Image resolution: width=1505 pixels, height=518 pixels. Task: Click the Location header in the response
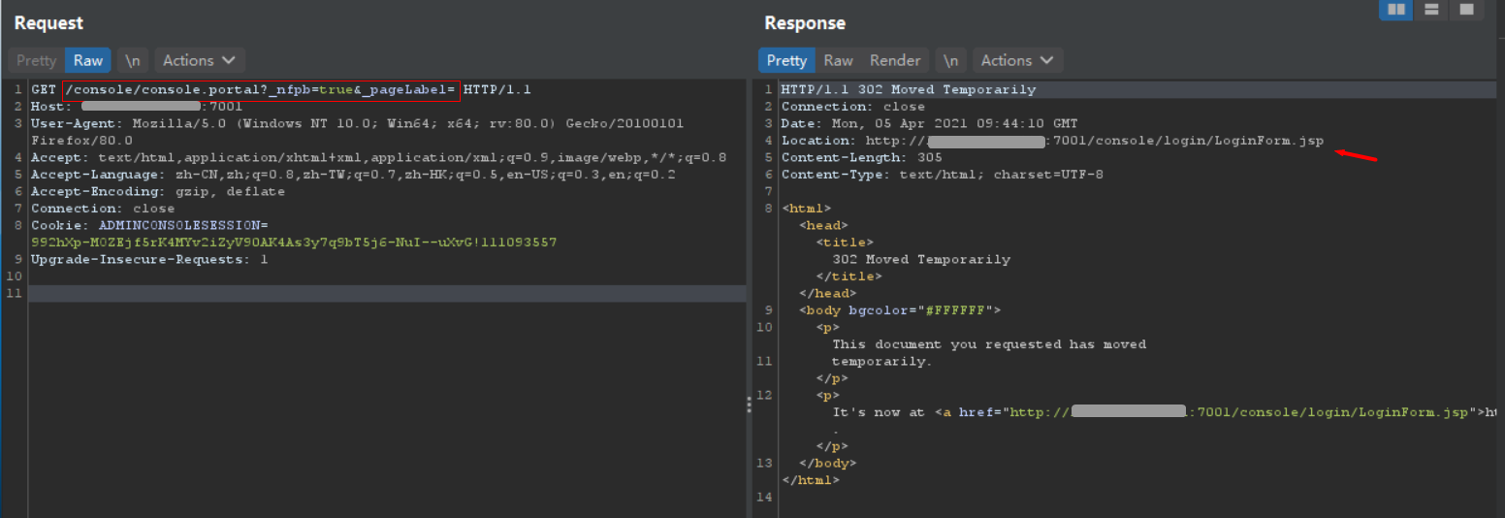(x=1051, y=141)
